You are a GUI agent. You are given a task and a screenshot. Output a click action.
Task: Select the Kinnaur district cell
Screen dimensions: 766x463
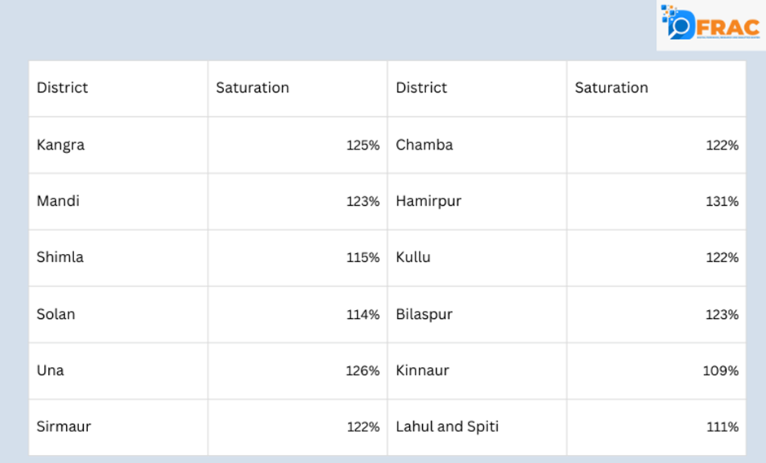(422, 370)
